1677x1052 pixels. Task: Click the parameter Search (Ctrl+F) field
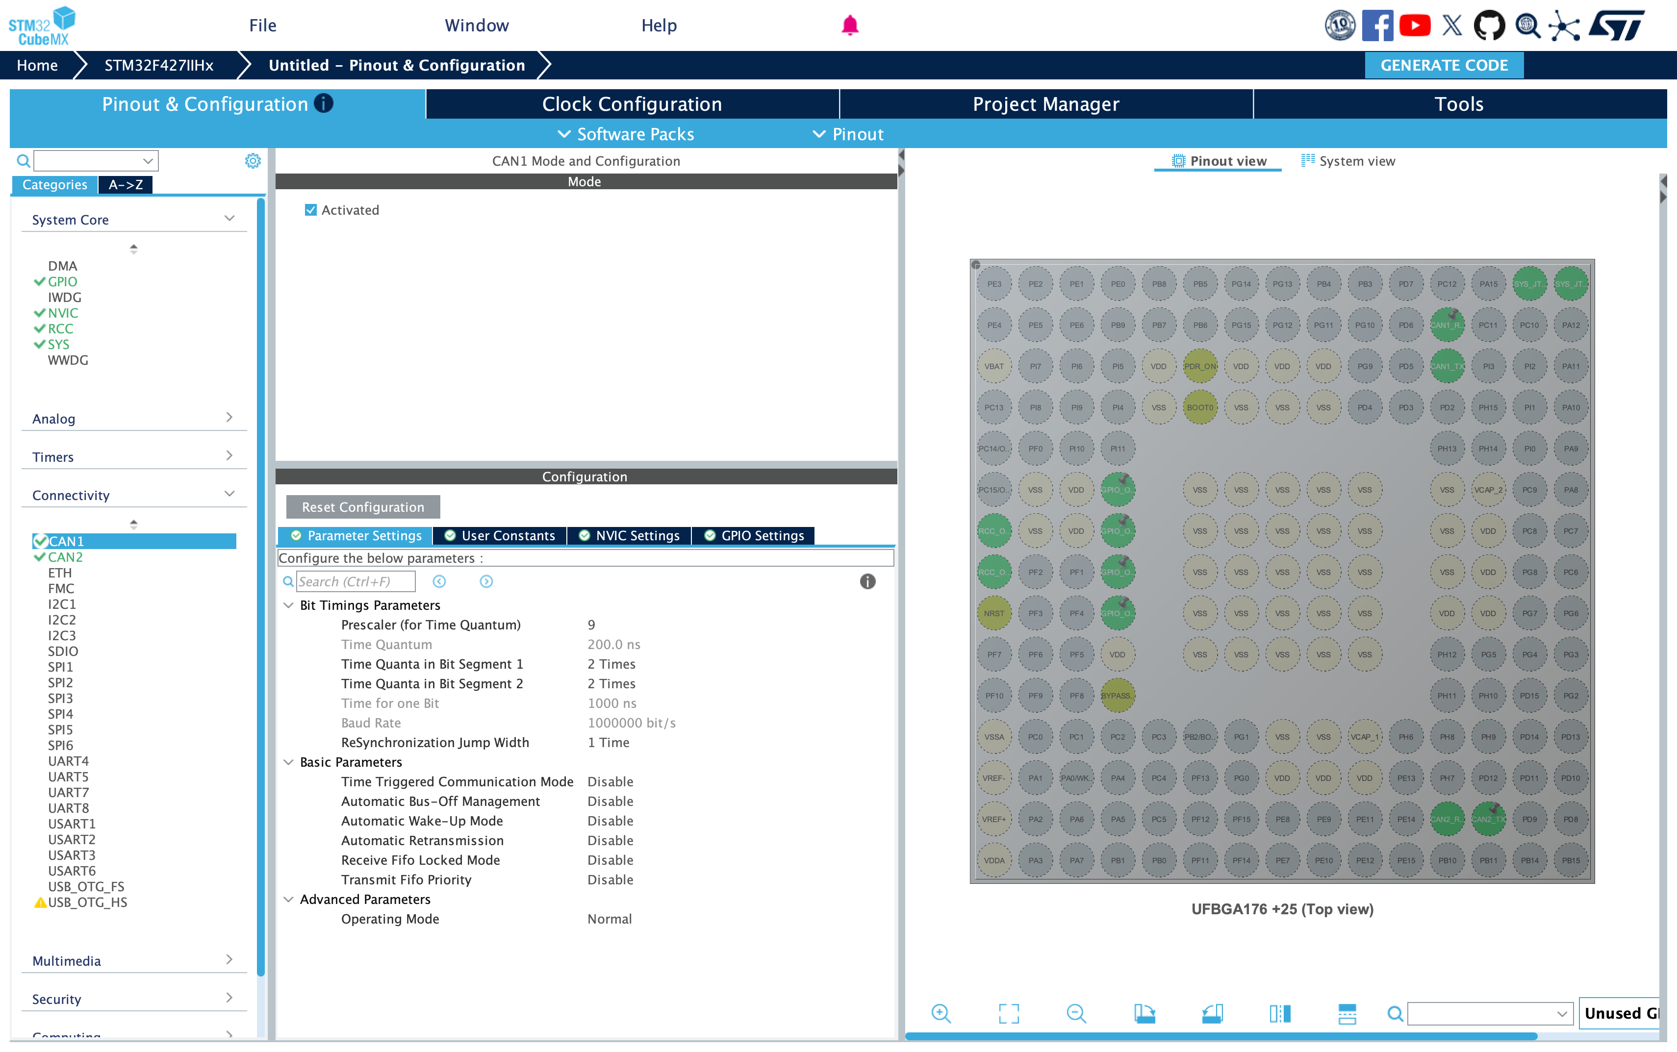(356, 582)
